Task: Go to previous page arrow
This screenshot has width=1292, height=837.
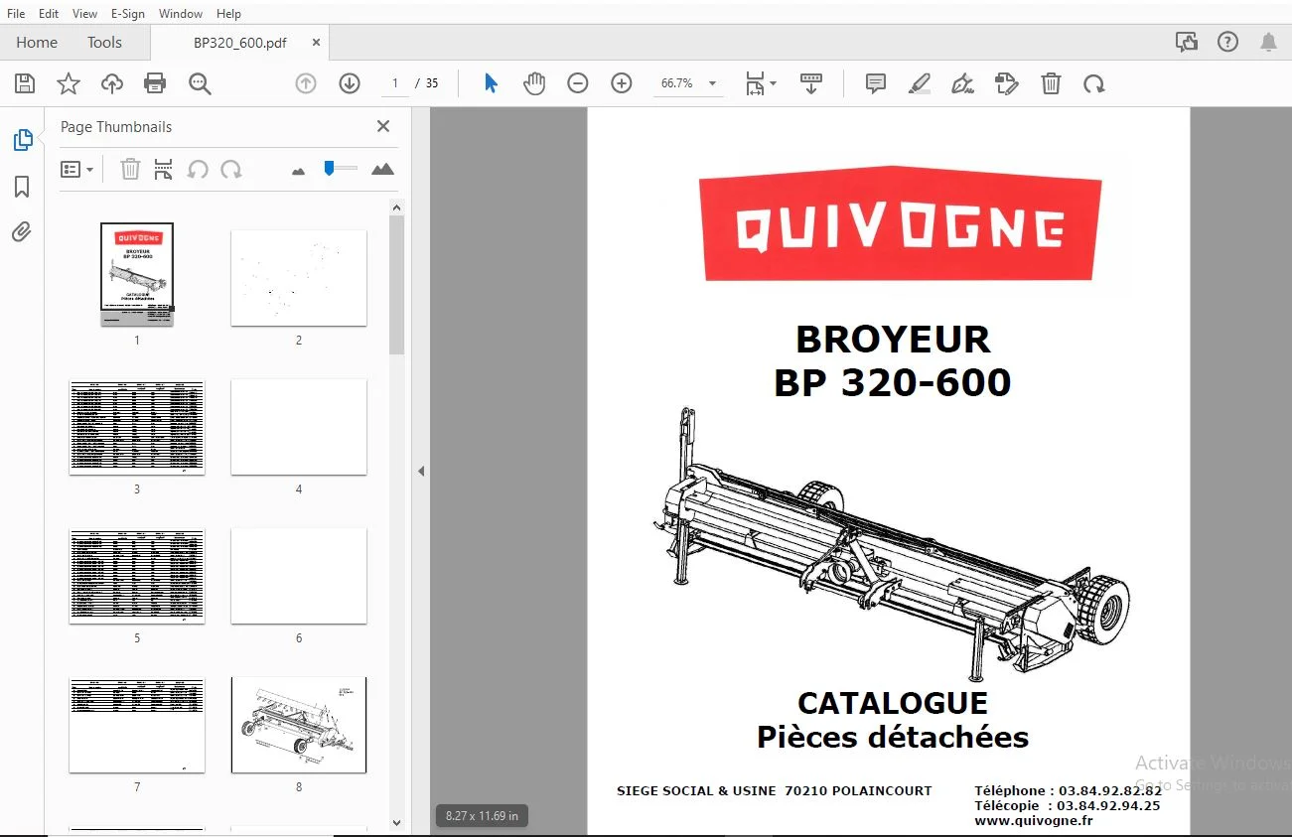Action: [306, 83]
